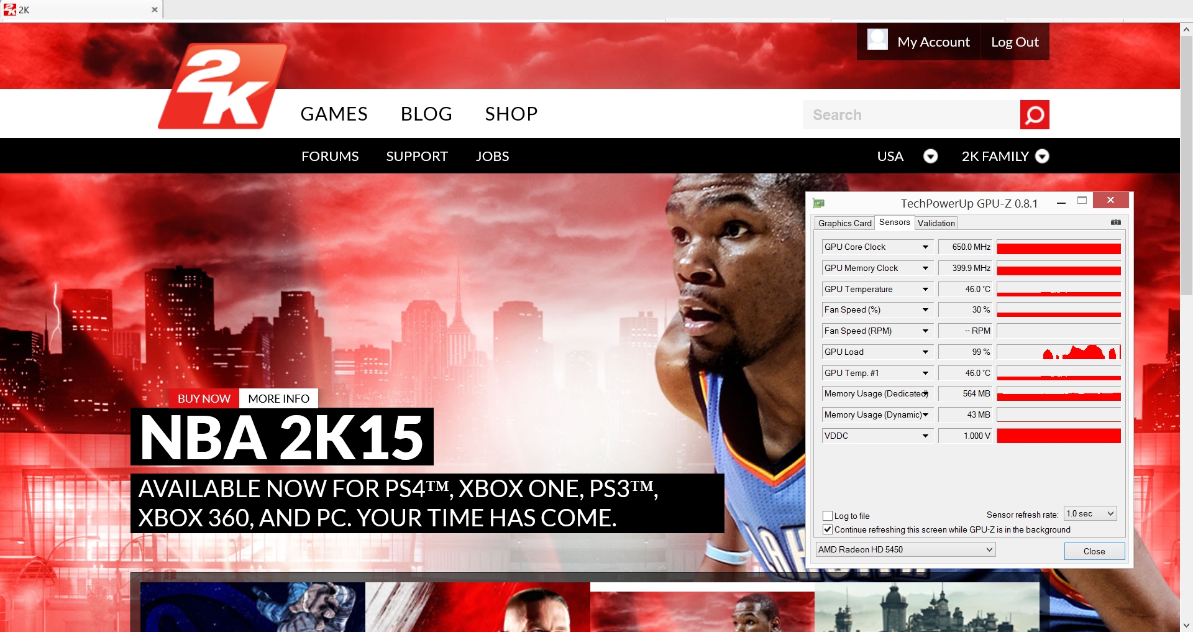Click the red search magnifier icon
The width and height of the screenshot is (1193, 632).
click(x=1034, y=115)
